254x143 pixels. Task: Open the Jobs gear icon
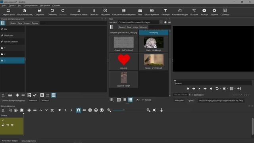click(x=214, y=11)
